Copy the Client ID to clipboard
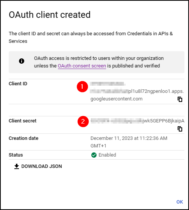189x210 pixels. click(180, 99)
